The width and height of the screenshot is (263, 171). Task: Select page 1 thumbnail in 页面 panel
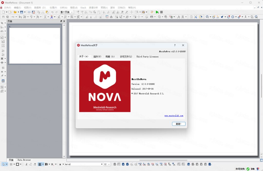(x=35, y=45)
